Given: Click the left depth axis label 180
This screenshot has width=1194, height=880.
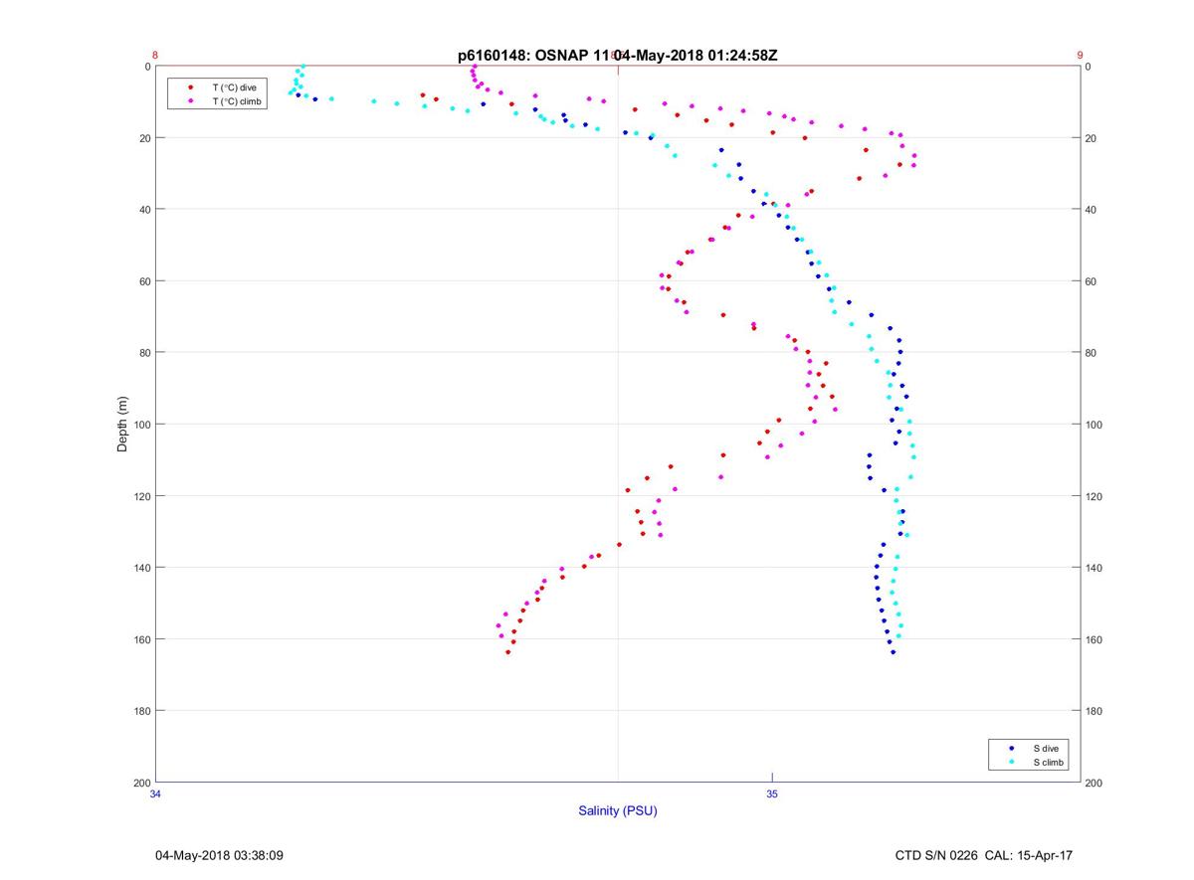Looking at the screenshot, I should (x=141, y=711).
